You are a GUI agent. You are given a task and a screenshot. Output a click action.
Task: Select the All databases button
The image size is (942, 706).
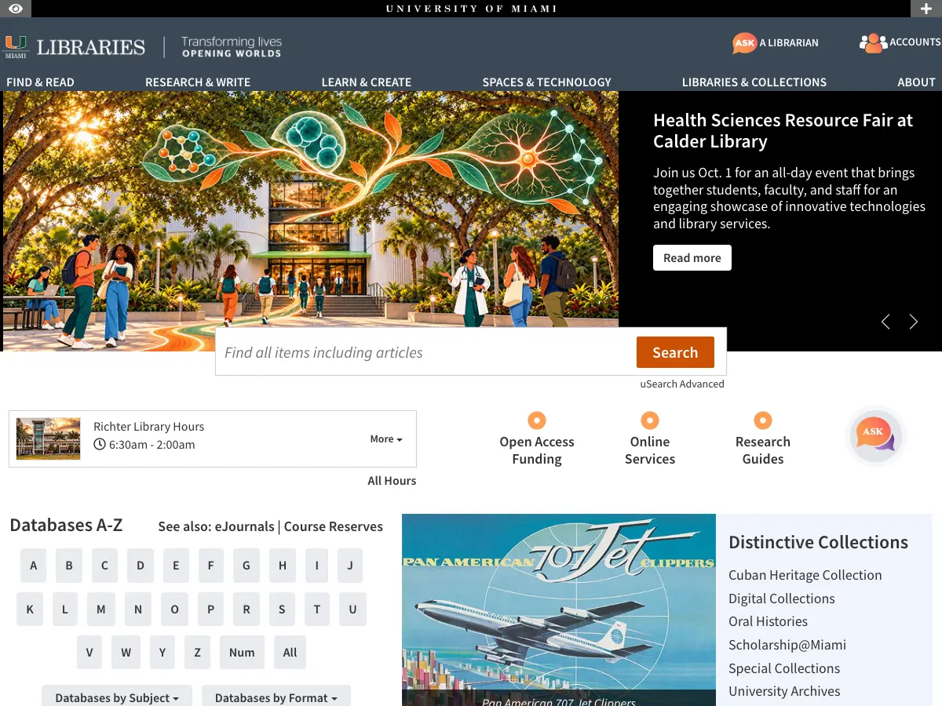tap(290, 653)
